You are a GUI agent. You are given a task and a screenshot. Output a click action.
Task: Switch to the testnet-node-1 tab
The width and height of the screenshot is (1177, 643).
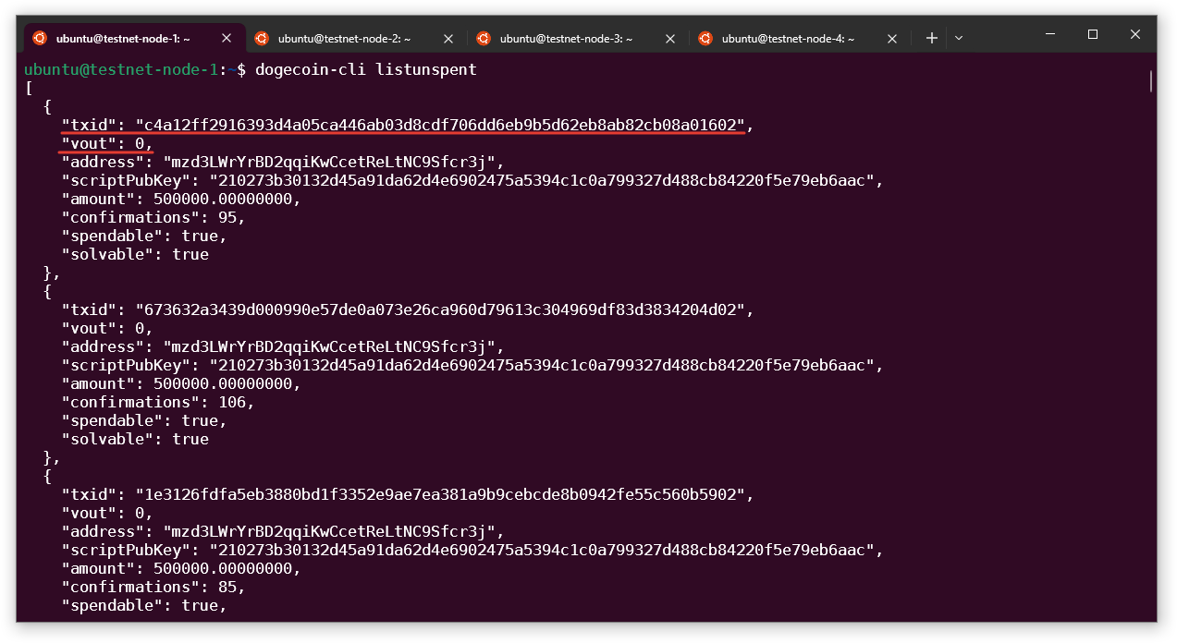pos(134,38)
